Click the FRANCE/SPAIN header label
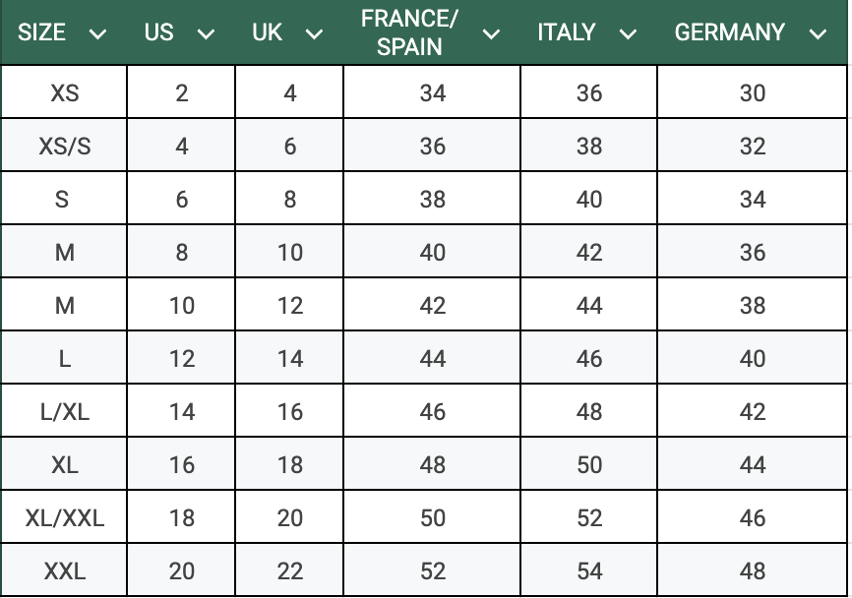Viewport: 852px width, 598px height. 410,32
